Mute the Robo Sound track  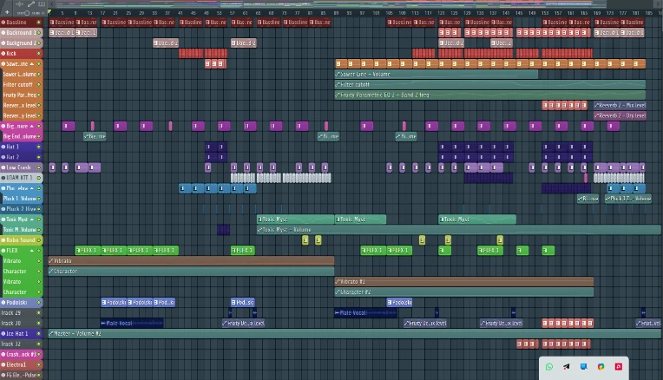coord(39,240)
